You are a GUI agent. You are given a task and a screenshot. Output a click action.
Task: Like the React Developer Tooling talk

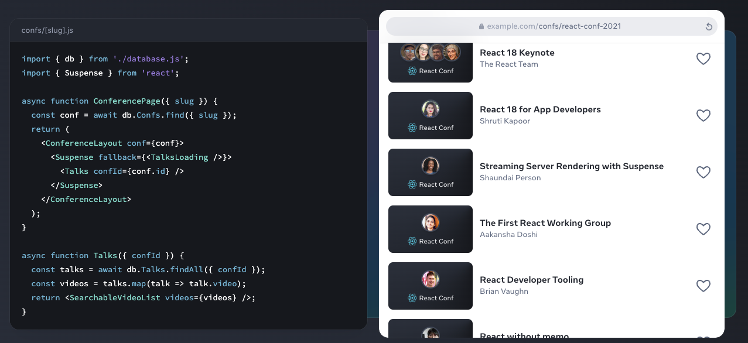tap(703, 286)
